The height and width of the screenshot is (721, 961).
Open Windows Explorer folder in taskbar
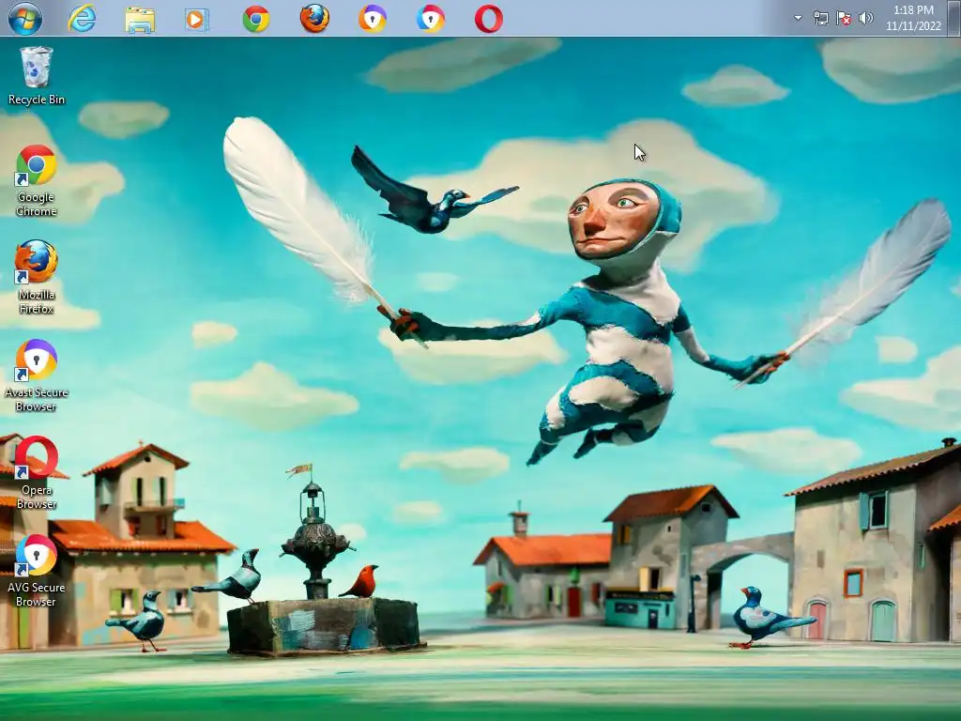pos(140,20)
